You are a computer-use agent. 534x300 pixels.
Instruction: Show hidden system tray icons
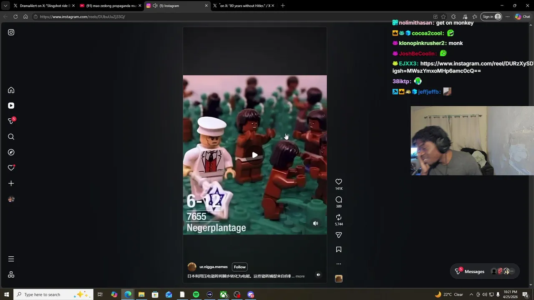click(471, 295)
